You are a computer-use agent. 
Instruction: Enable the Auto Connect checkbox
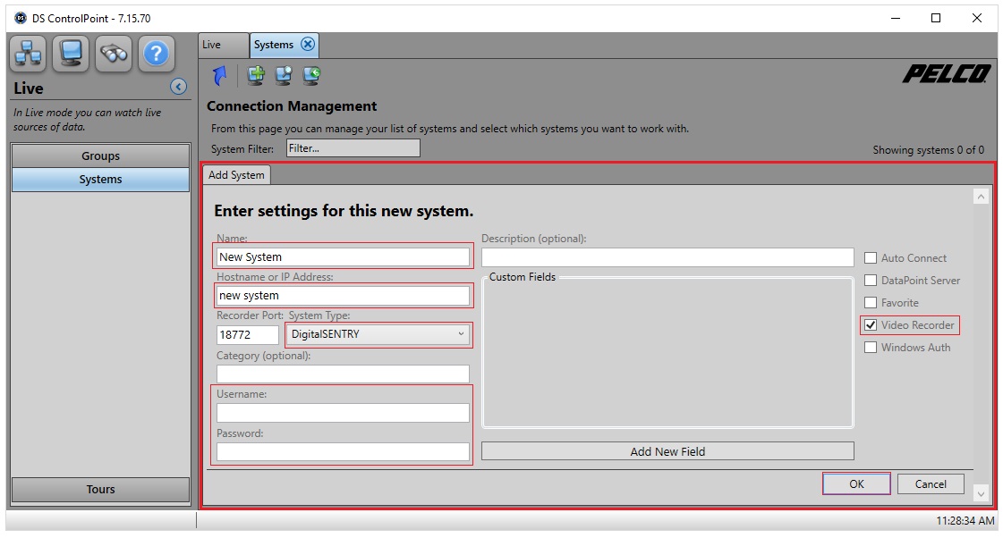(871, 257)
